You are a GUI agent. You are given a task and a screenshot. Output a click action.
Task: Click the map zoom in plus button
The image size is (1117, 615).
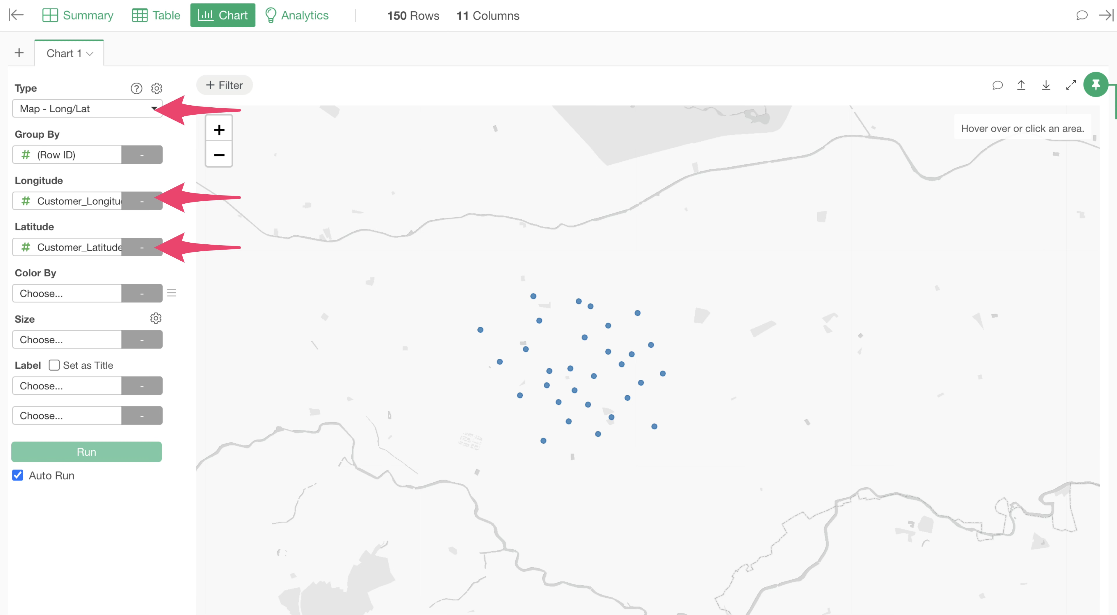coord(219,130)
